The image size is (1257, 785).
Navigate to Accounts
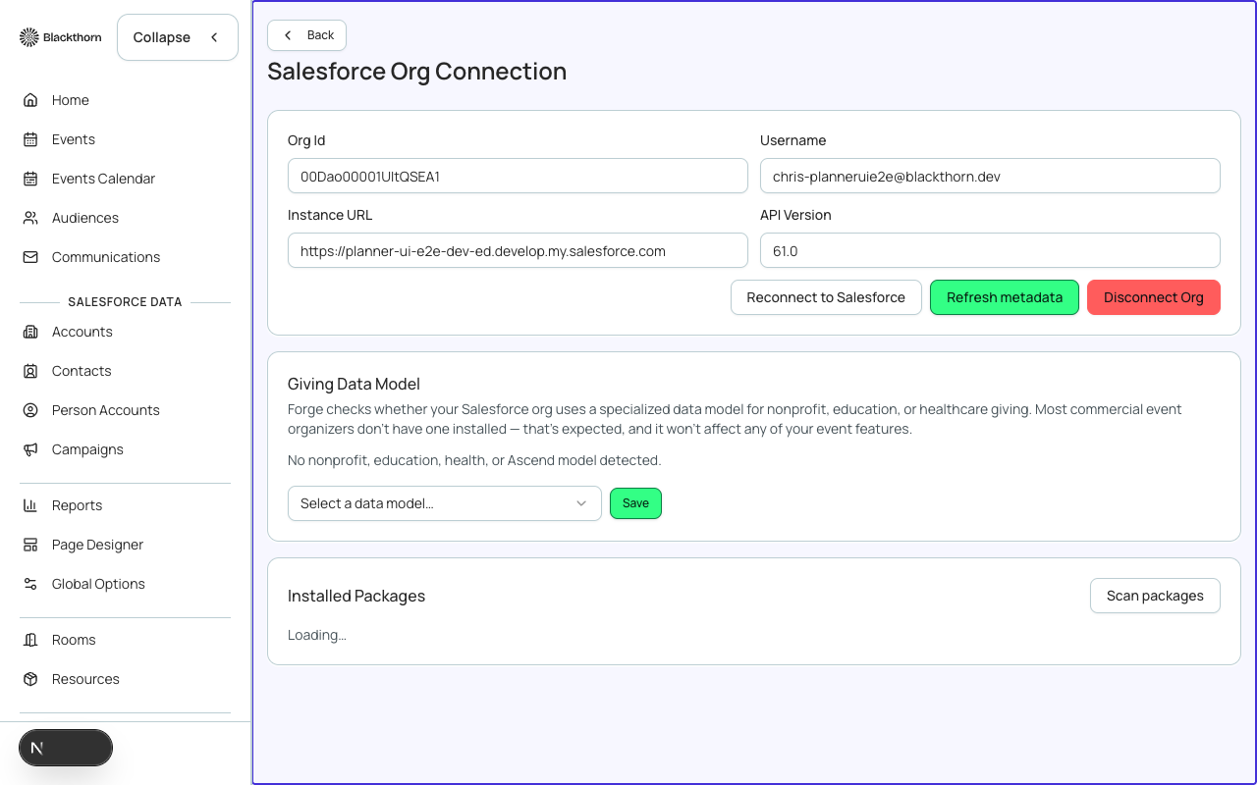(x=125, y=332)
